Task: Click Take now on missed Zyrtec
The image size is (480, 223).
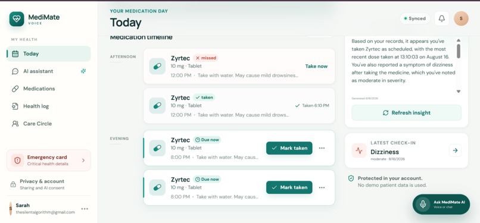Action: [x=316, y=66]
